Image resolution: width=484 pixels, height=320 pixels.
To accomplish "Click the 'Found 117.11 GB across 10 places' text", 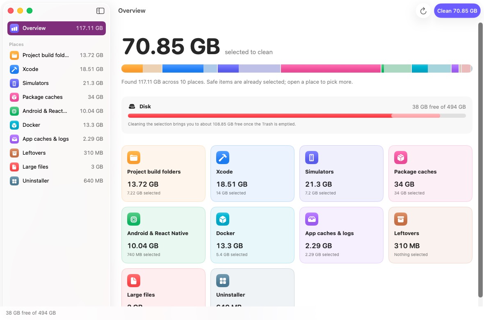I will click(237, 82).
